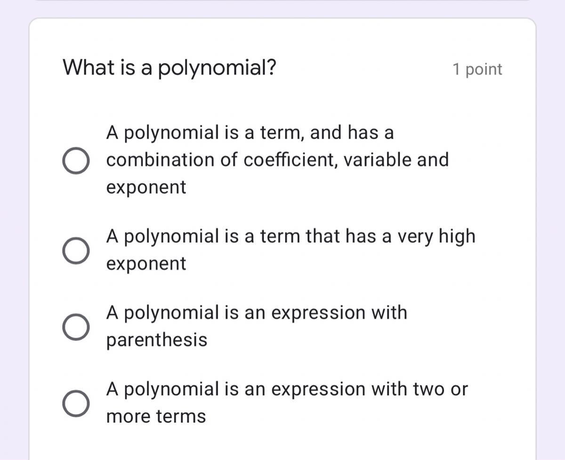
Task: Click the word "polynomial?" in the question heading
Action: click(x=217, y=69)
